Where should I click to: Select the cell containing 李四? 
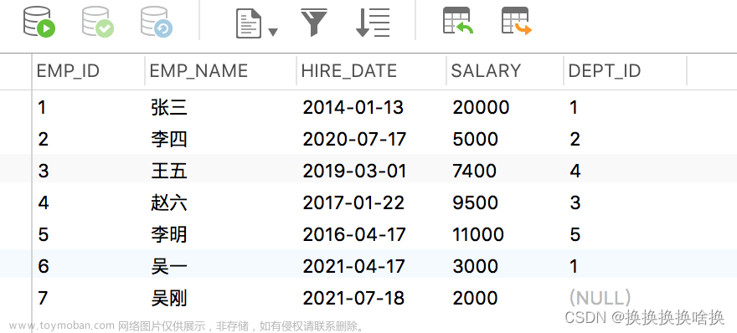(x=169, y=140)
